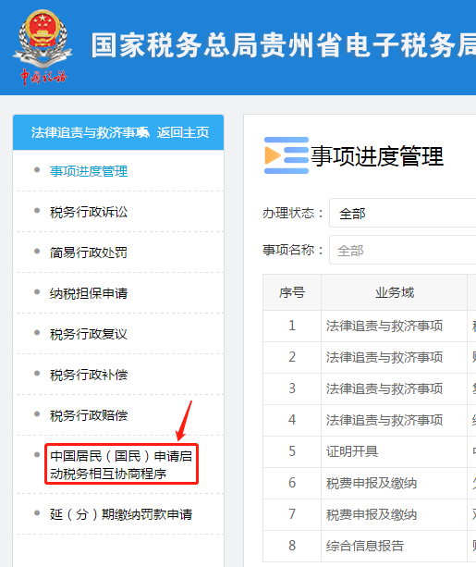
Task: Click 税费申报及缴纳 in row 6
Action: click(372, 483)
